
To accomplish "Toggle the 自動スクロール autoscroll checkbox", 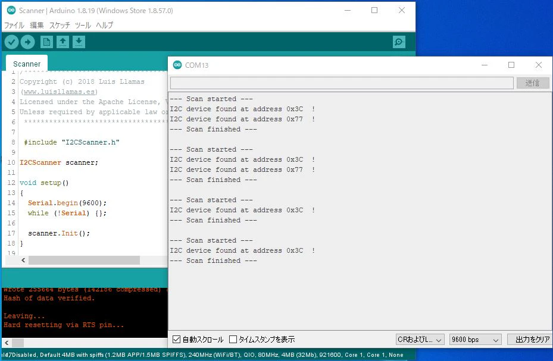I will (176, 339).
